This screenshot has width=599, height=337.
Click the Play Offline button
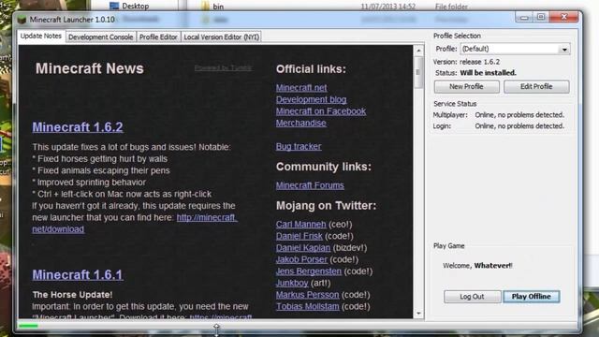[532, 297]
